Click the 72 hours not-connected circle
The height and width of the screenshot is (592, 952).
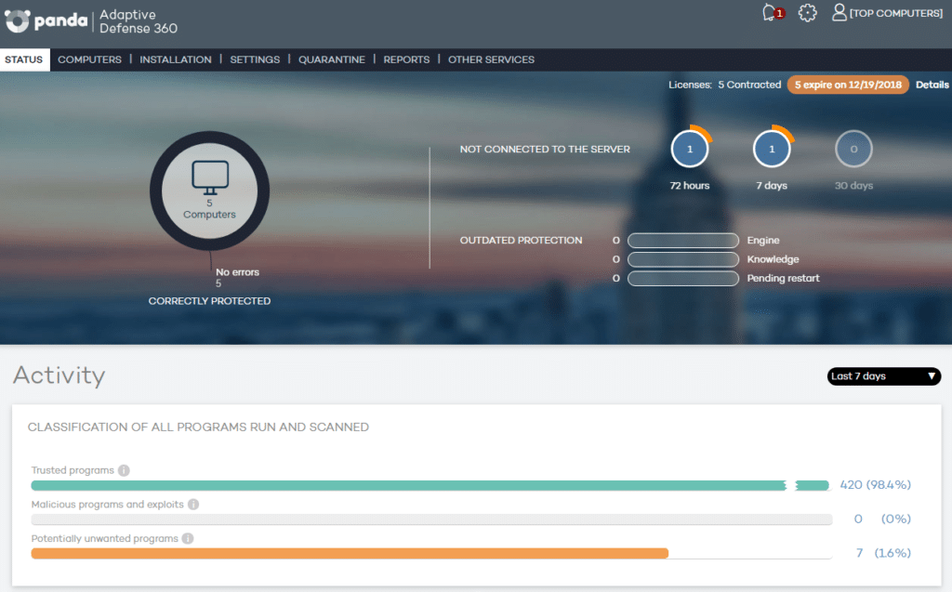pos(690,149)
